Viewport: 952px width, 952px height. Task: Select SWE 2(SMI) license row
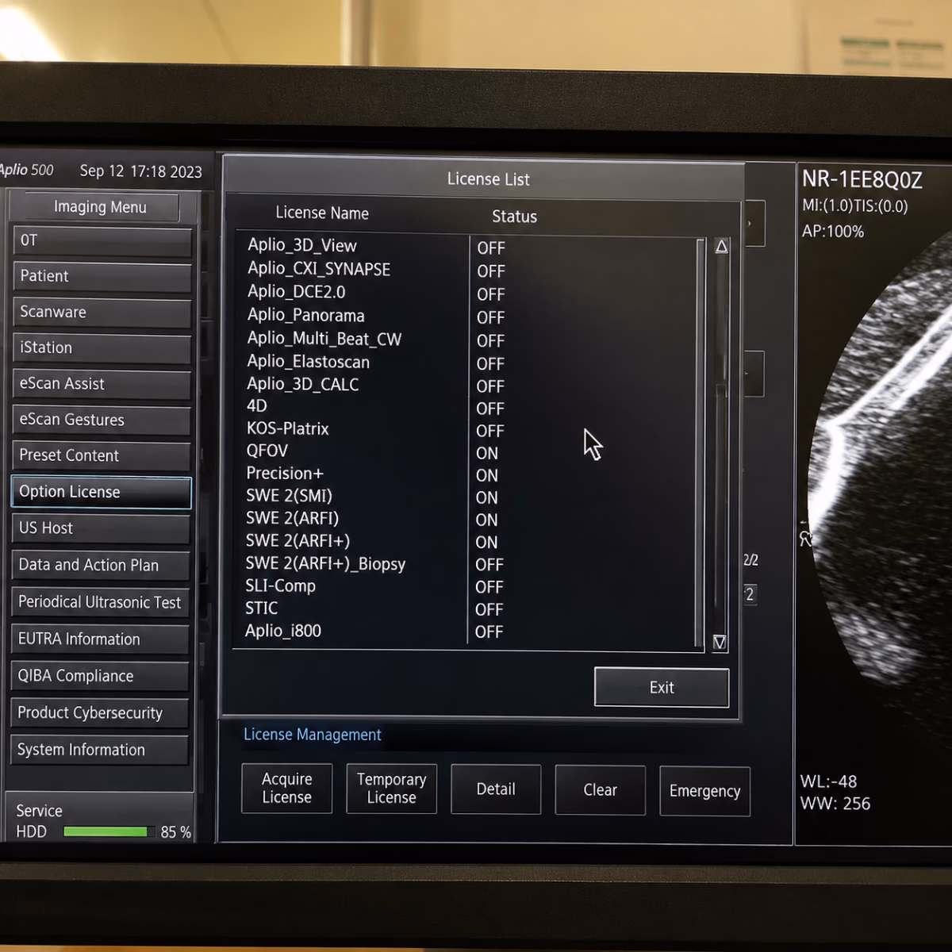(x=469, y=496)
